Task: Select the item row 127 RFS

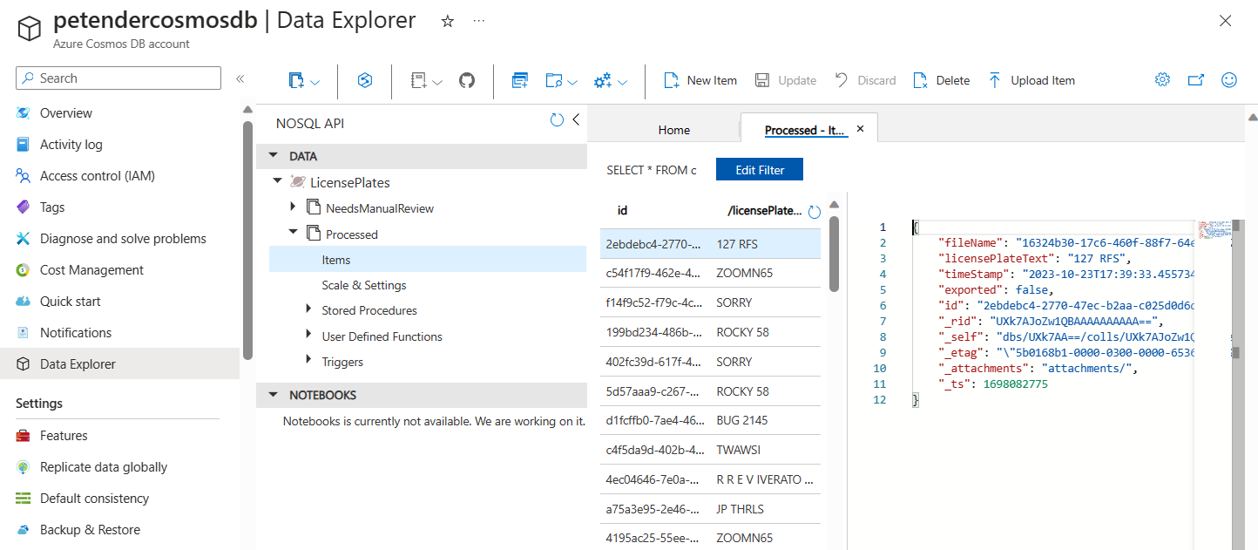Action: 710,244
